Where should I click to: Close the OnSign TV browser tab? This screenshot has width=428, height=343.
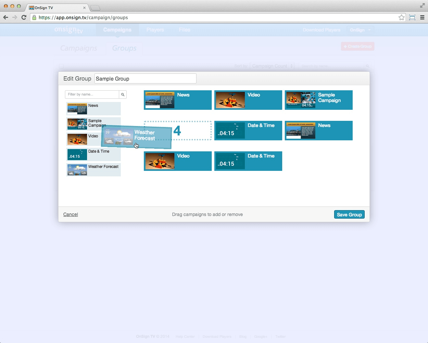point(84,8)
